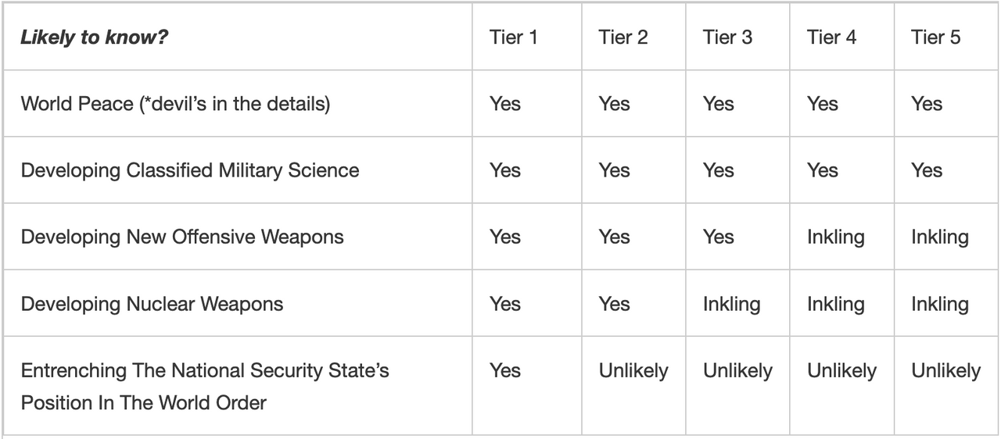Select the Tier 4 column header
The width and height of the screenshot is (1001, 439).
[831, 37]
